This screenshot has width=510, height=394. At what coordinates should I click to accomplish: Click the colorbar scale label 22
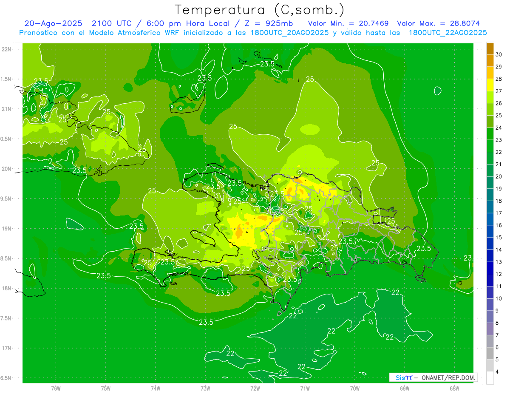(499, 152)
